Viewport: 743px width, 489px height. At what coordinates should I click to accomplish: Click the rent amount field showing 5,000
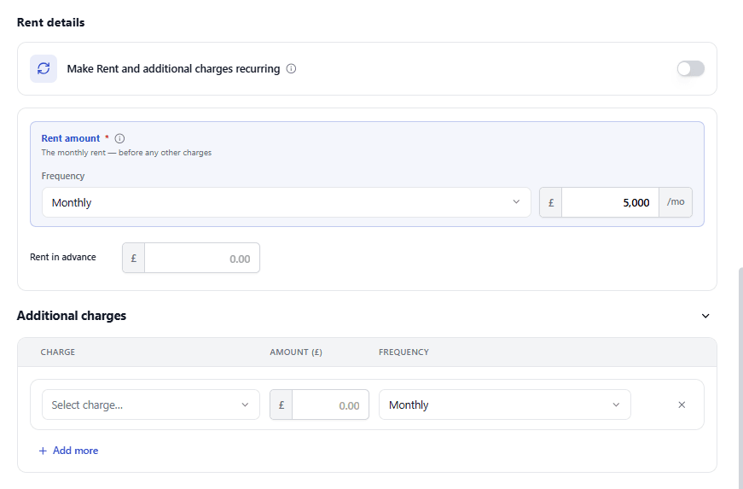[x=610, y=202]
